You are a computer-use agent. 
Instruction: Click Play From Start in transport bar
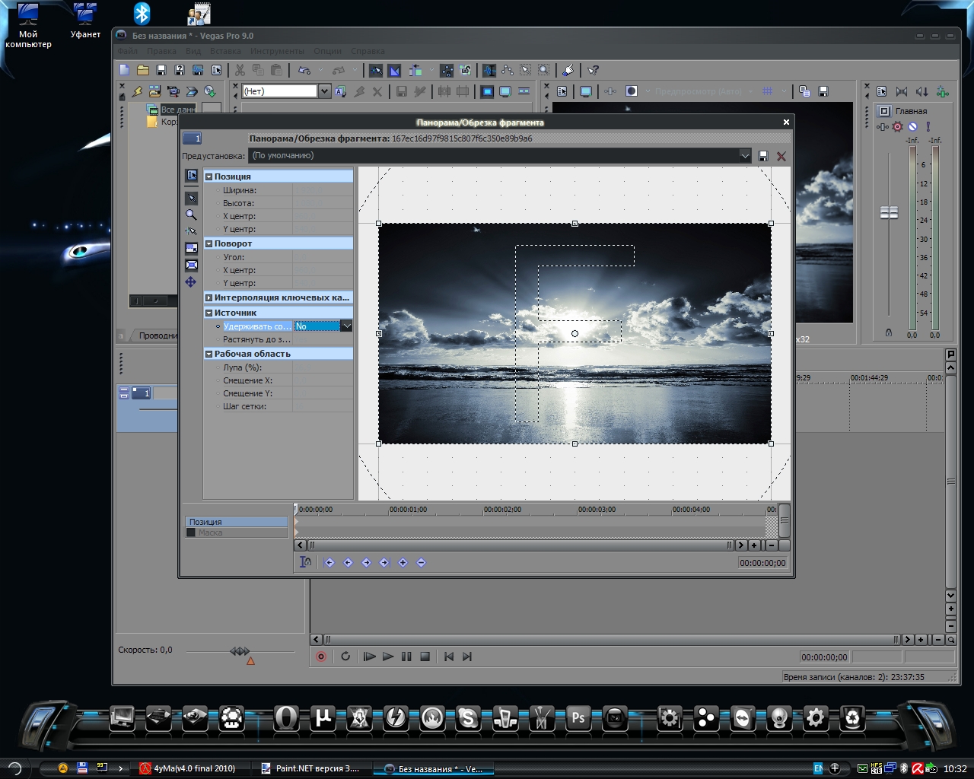370,657
